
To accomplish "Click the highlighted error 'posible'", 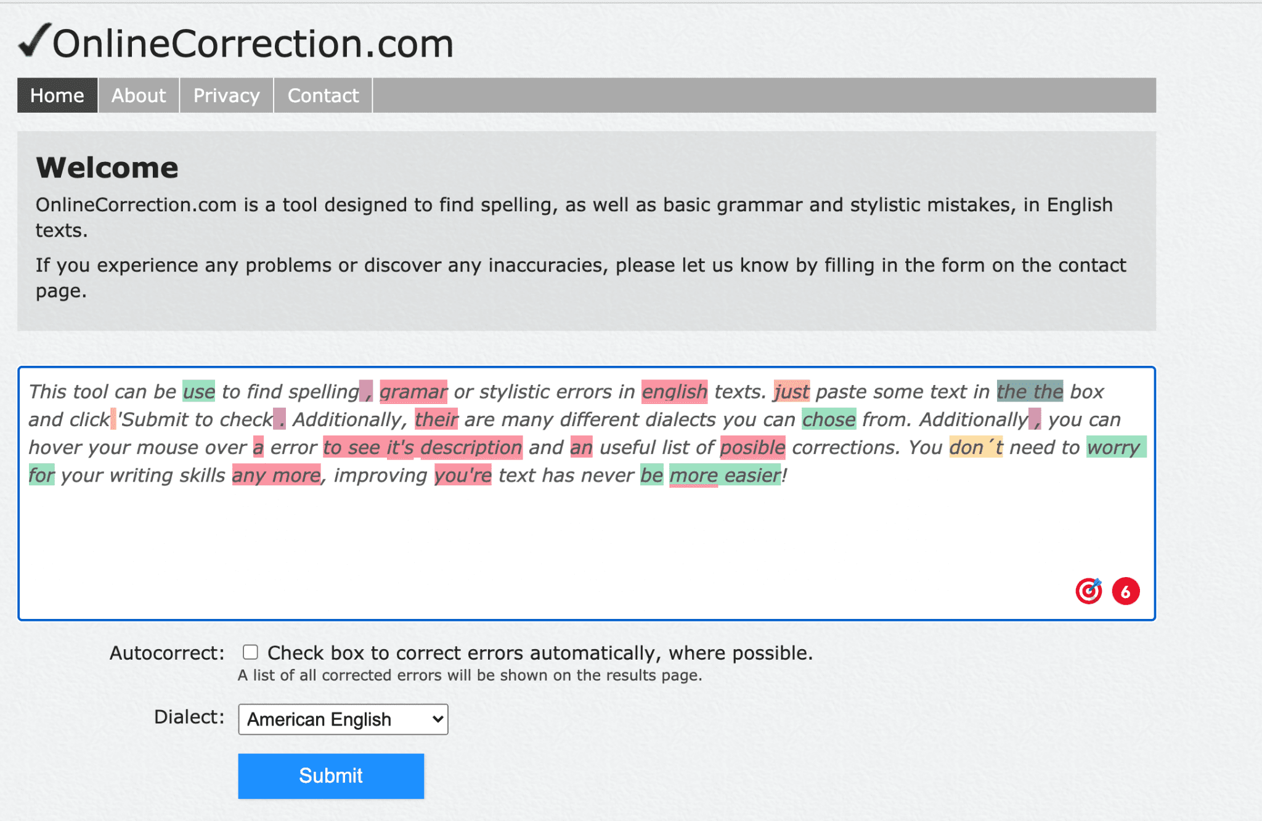I will click(x=752, y=448).
